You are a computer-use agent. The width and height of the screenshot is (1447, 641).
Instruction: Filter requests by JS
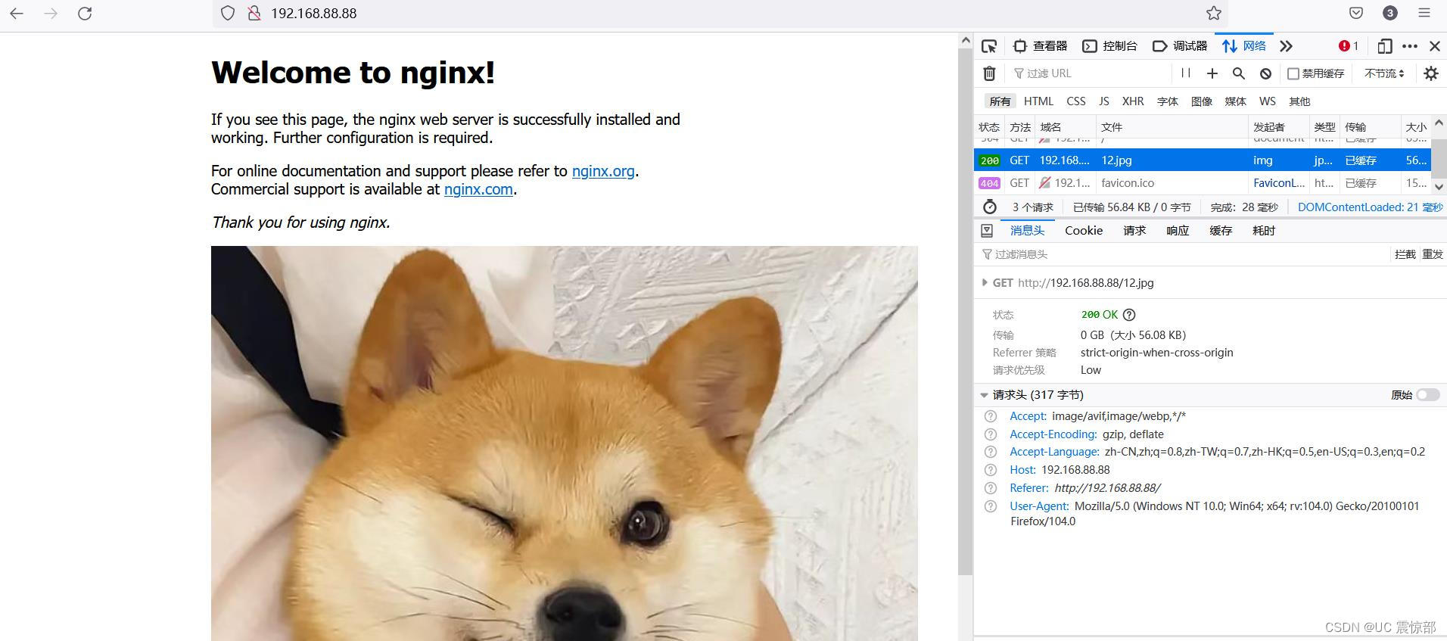tap(1104, 101)
